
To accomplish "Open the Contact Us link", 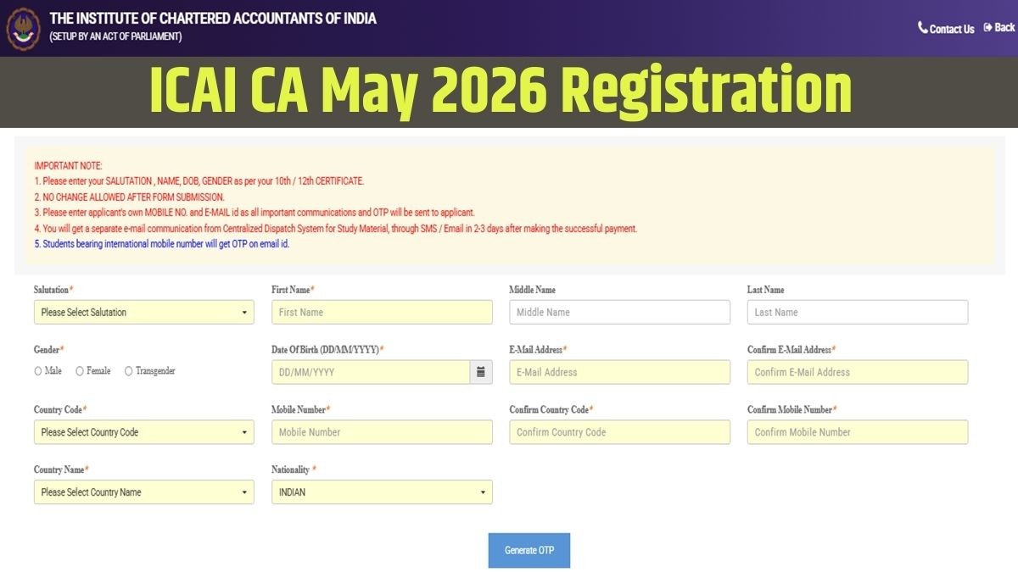I will coord(951,29).
